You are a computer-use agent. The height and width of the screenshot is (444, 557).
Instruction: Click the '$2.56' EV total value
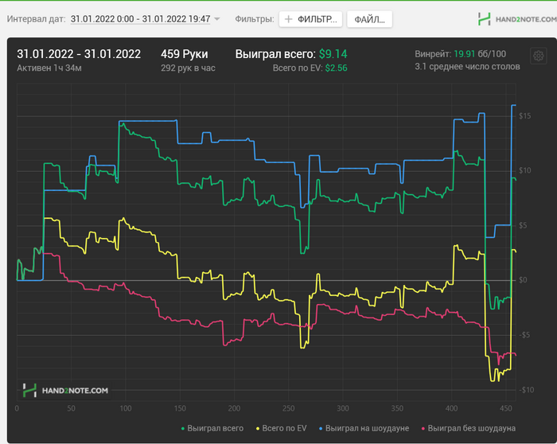(x=337, y=68)
